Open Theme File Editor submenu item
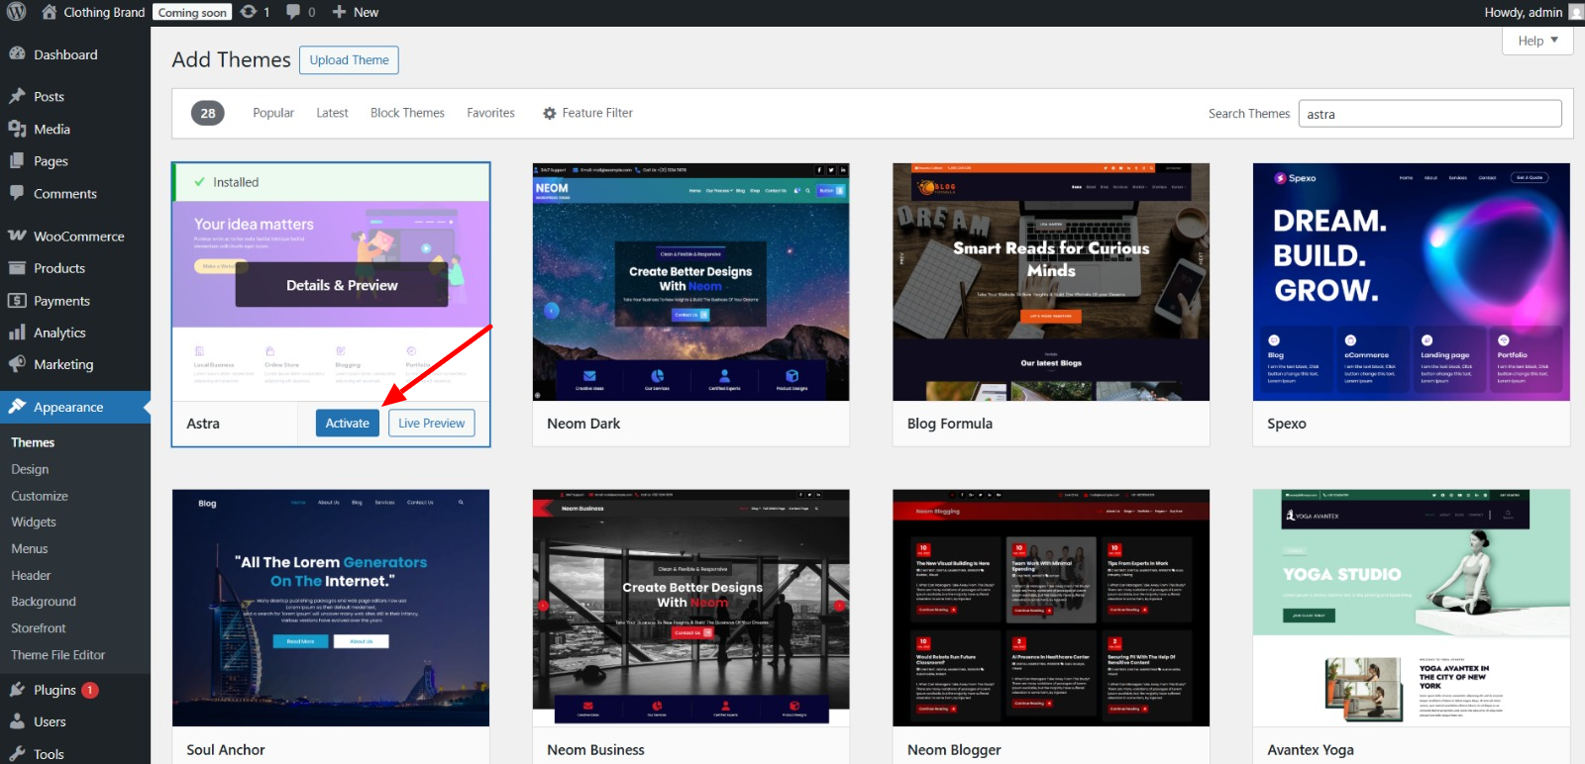1585x764 pixels. click(58, 654)
